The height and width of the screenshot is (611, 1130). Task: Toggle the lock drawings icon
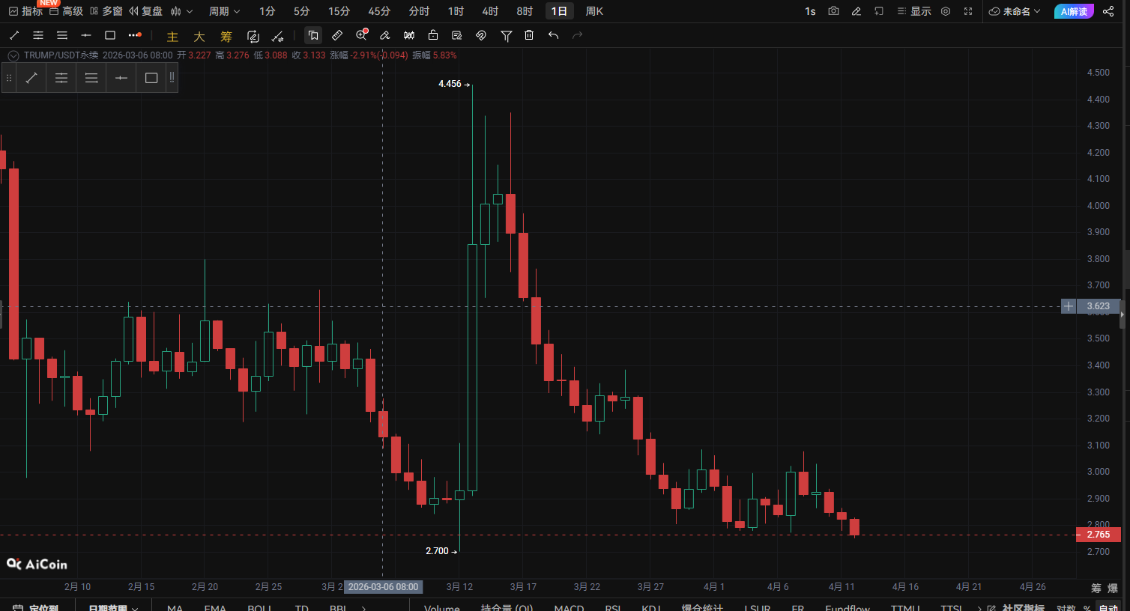tap(433, 35)
